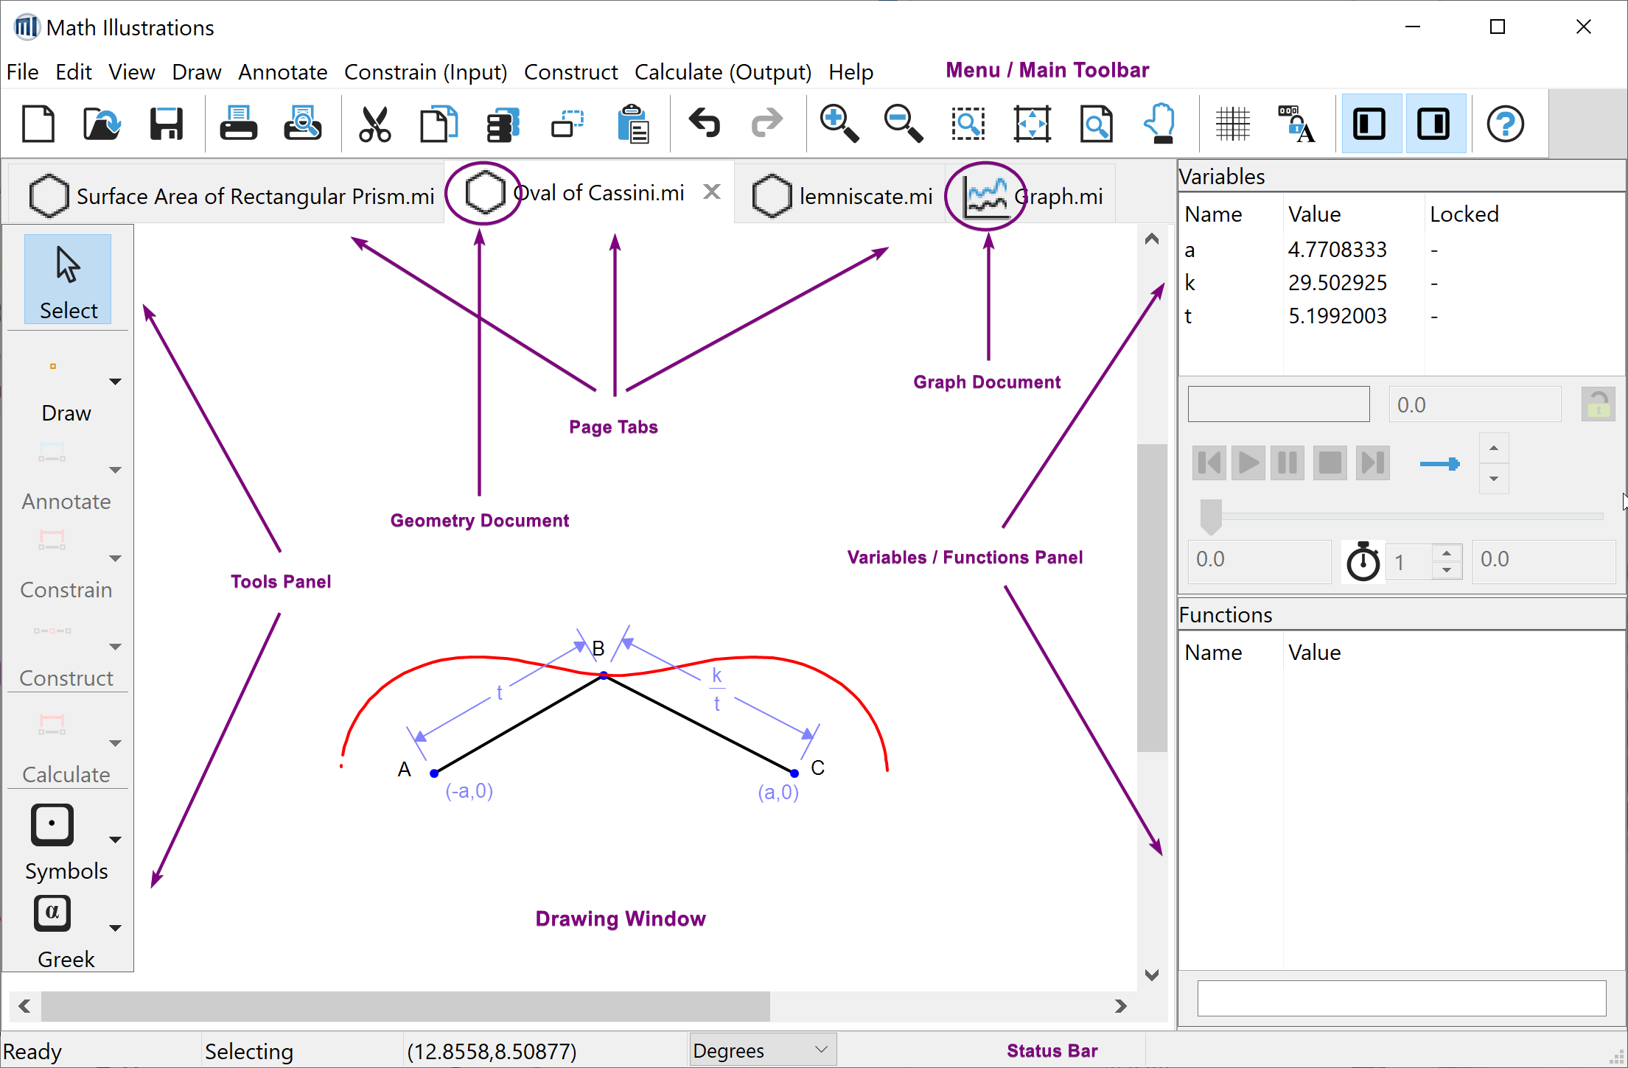Click the variable animation slider handle
Image resolution: width=1628 pixels, height=1068 pixels.
1211,516
